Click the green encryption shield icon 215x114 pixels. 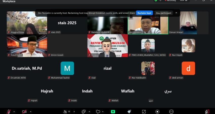point(156,1)
